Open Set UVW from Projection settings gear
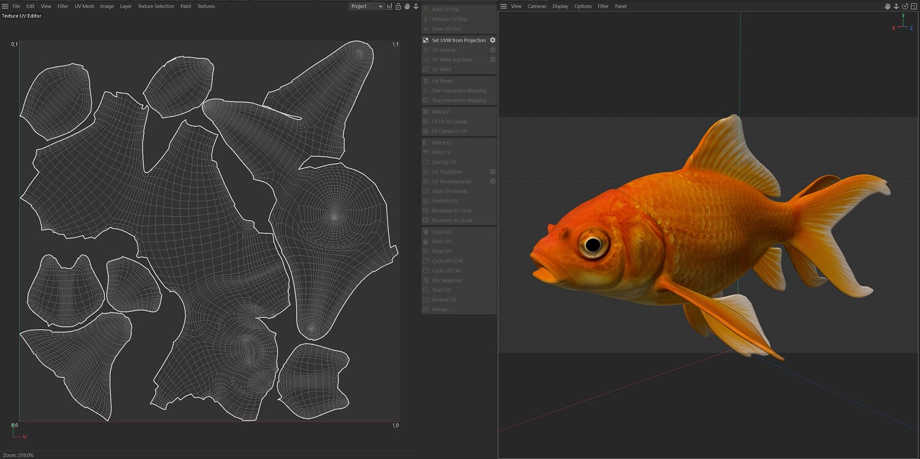The image size is (920, 459). (493, 40)
